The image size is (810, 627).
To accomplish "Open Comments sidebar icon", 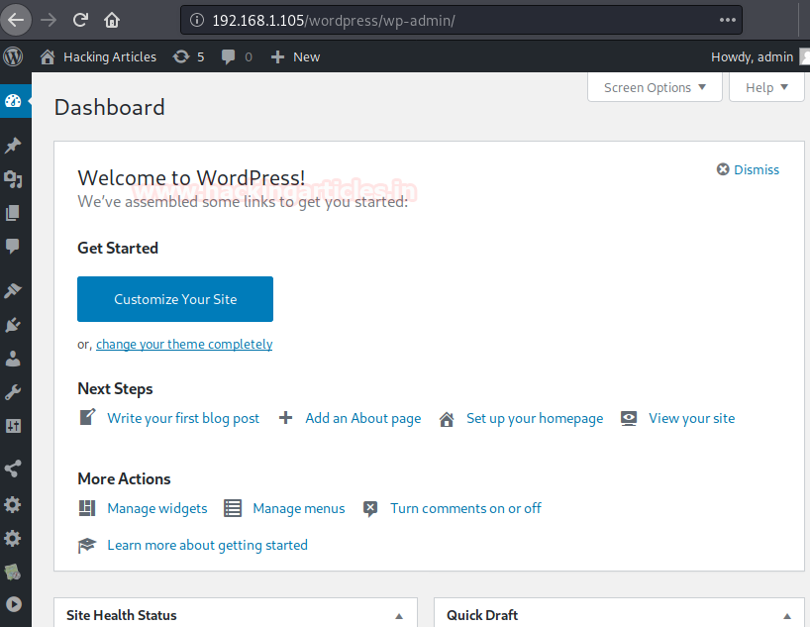I will coord(13,246).
